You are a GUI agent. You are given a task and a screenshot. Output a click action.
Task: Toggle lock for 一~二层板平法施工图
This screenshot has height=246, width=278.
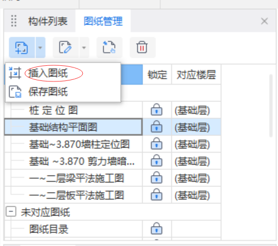tap(156, 194)
